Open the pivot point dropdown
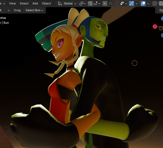 tap(82, 4)
